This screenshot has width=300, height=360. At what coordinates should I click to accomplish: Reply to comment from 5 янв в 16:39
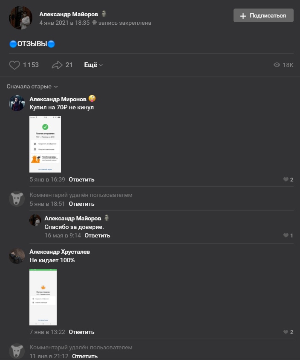[x=81, y=179]
